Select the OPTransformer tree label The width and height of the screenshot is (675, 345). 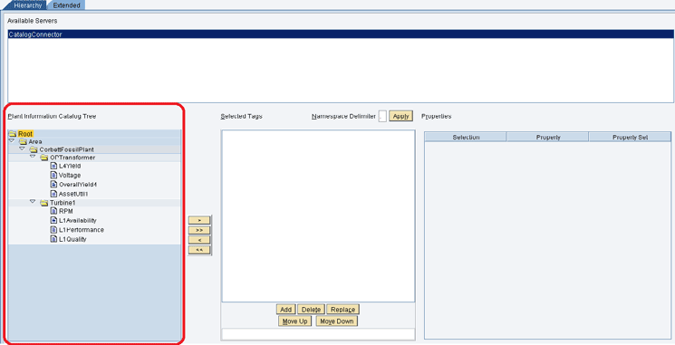[x=72, y=158]
